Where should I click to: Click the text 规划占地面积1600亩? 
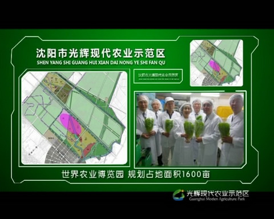click(x=169, y=174)
